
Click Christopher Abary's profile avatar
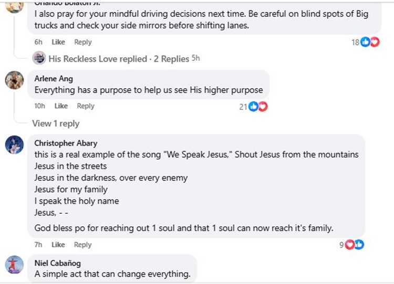pos(15,145)
